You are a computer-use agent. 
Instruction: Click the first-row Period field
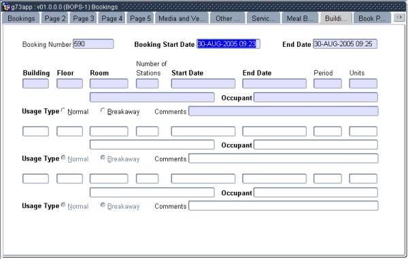(328, 84)
